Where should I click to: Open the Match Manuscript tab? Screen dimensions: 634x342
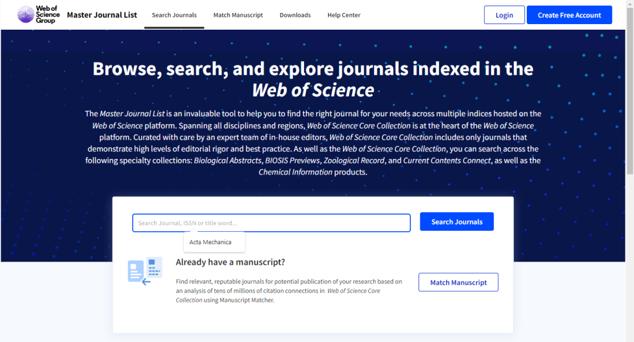click(238, 15)
